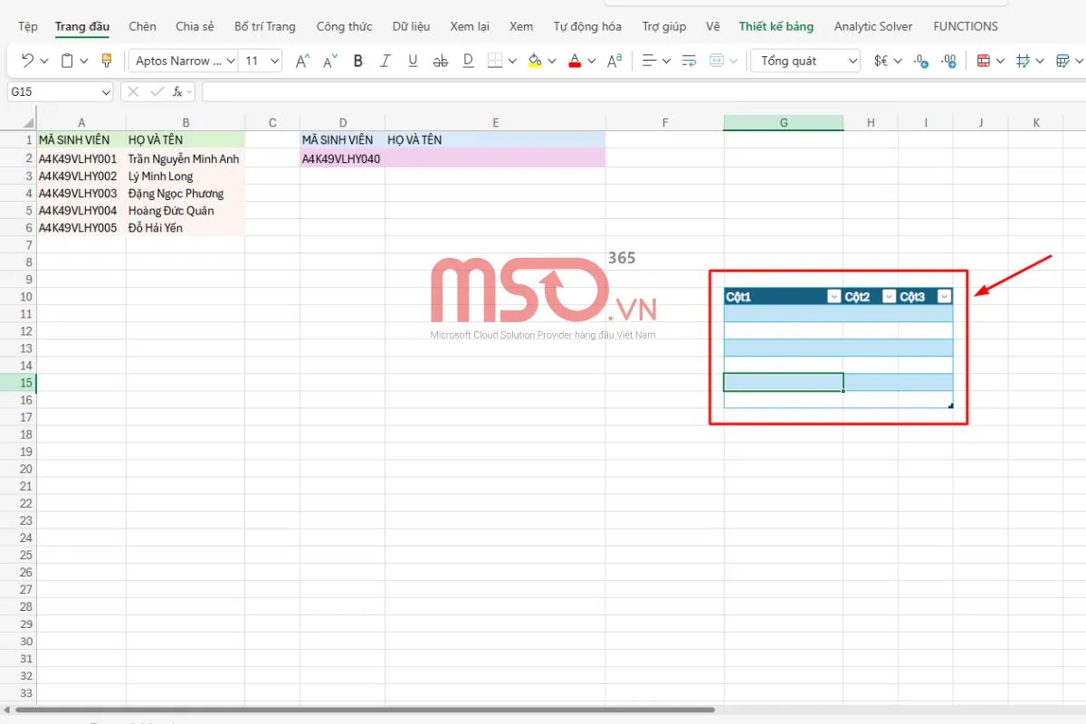Click the Insert Function fx icon
Viewport: 1086px width, 724px height.
click(x=178, y=91)
